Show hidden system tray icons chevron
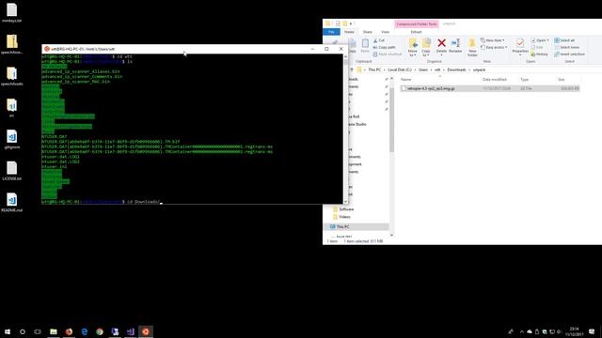The height and width of the screenshot is (338, 602). click(x=521, y=331)
